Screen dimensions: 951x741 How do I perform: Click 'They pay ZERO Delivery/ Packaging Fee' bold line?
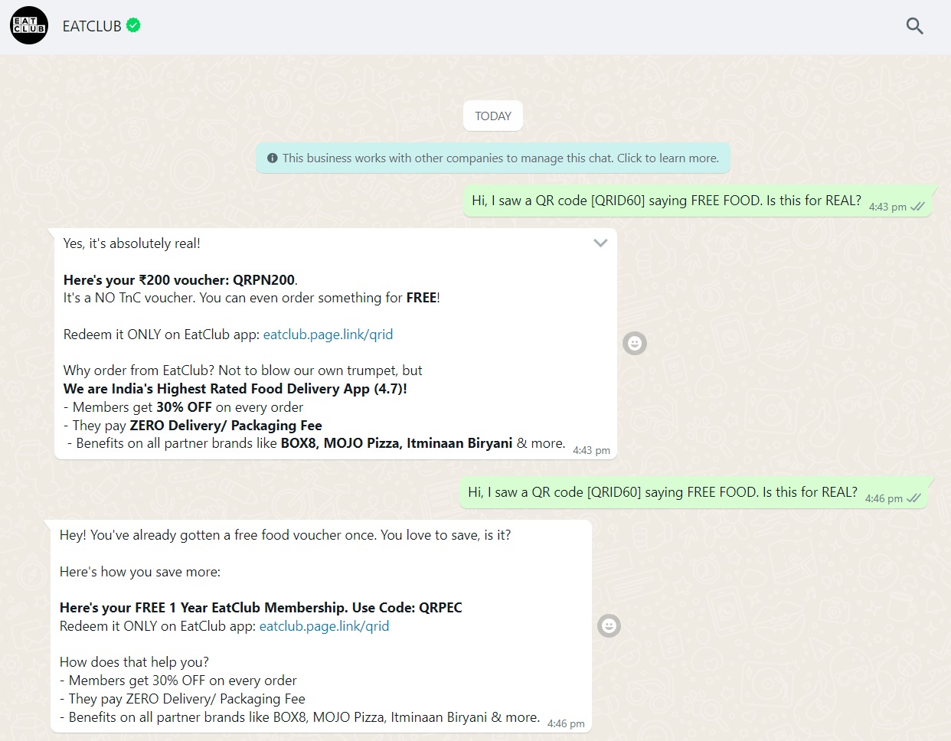(x=193, y=426)
